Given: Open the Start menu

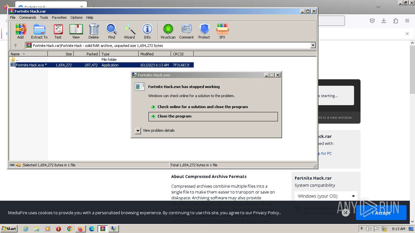Looking at the screenshot, I should [x=9, y=229].
